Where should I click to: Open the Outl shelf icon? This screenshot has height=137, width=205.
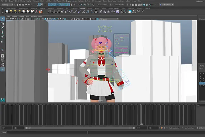click(x=7, y=11)
